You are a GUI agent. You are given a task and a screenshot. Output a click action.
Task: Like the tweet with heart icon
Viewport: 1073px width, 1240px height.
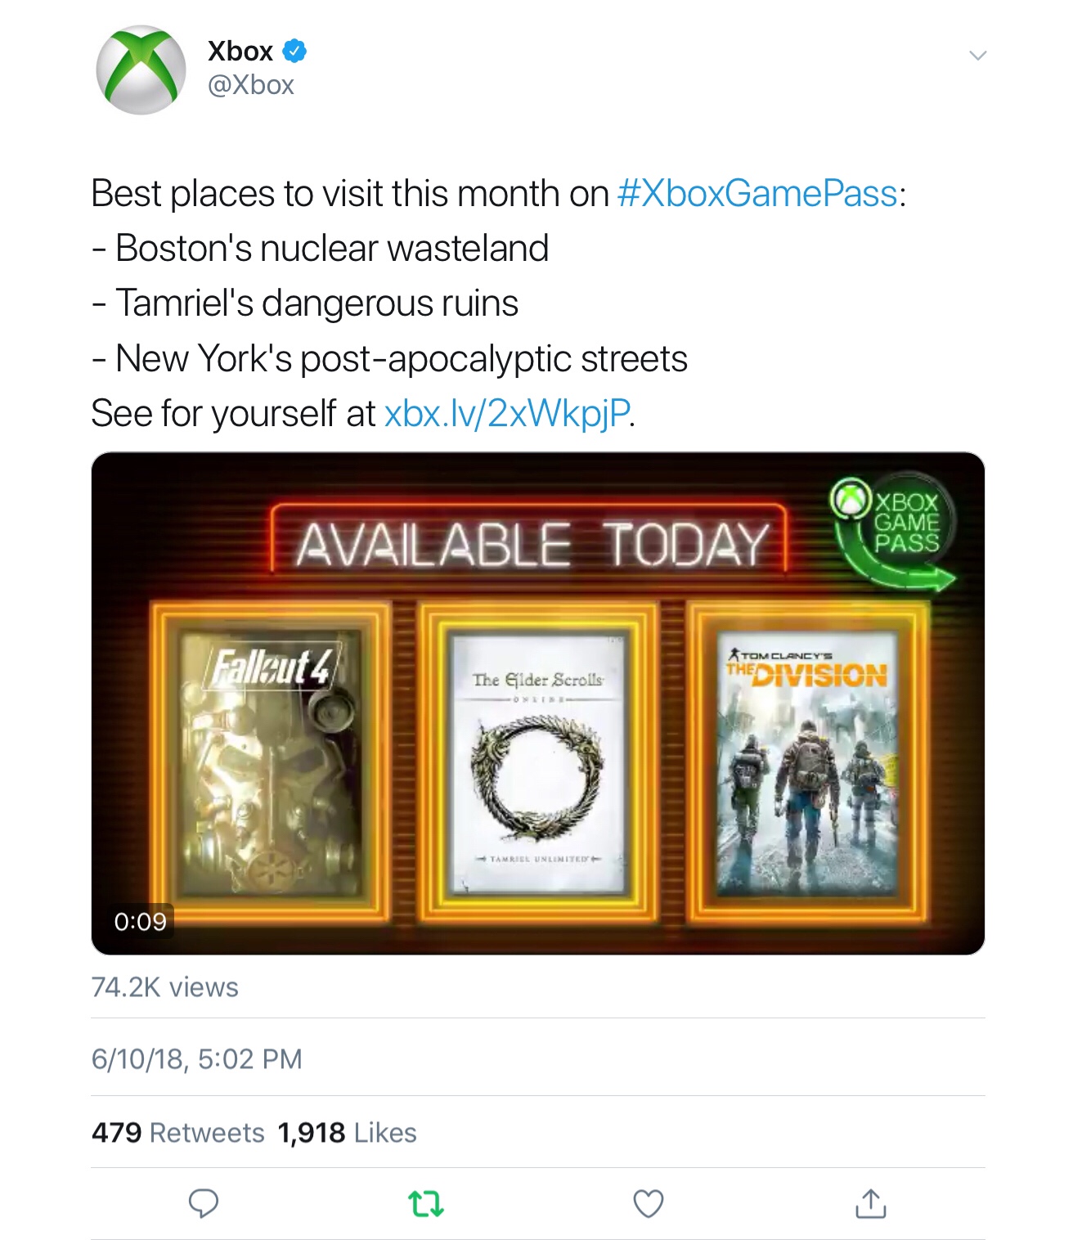[649, 1203]
